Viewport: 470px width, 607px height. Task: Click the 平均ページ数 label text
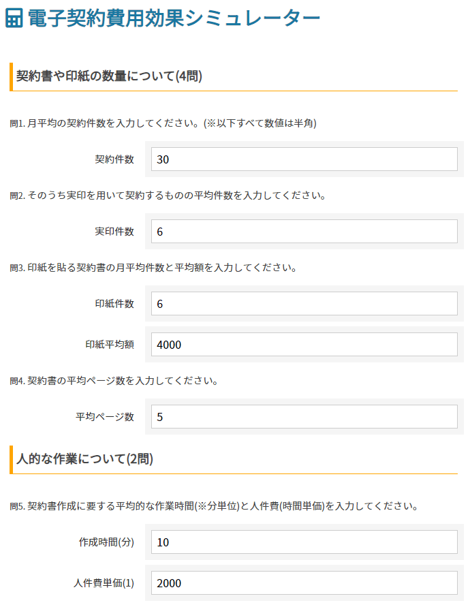pyautogui.click(x=105, y=417)
